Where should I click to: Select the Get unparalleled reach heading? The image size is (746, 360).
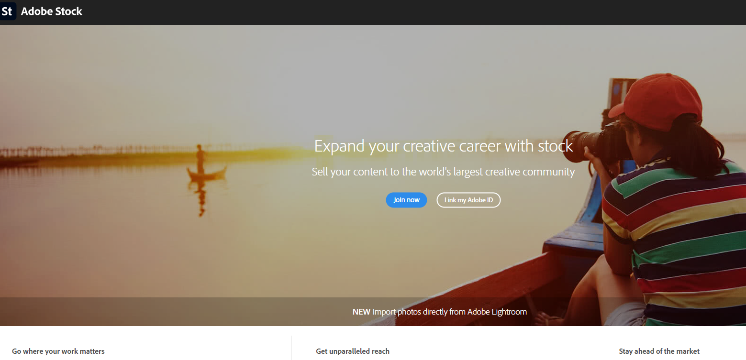coord(353,351)
